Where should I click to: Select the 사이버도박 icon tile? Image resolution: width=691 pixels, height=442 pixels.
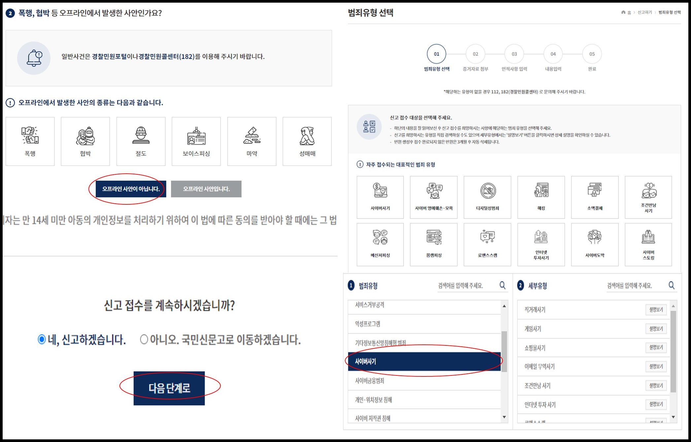tap(594, 244)
